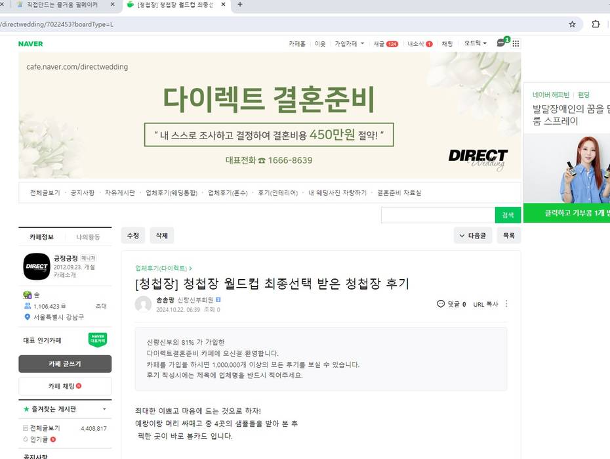Collapse the 즐겨찾는 게시판 arrow
The image size is (610, 459).
pyautogui.click(x=104, y=409)
